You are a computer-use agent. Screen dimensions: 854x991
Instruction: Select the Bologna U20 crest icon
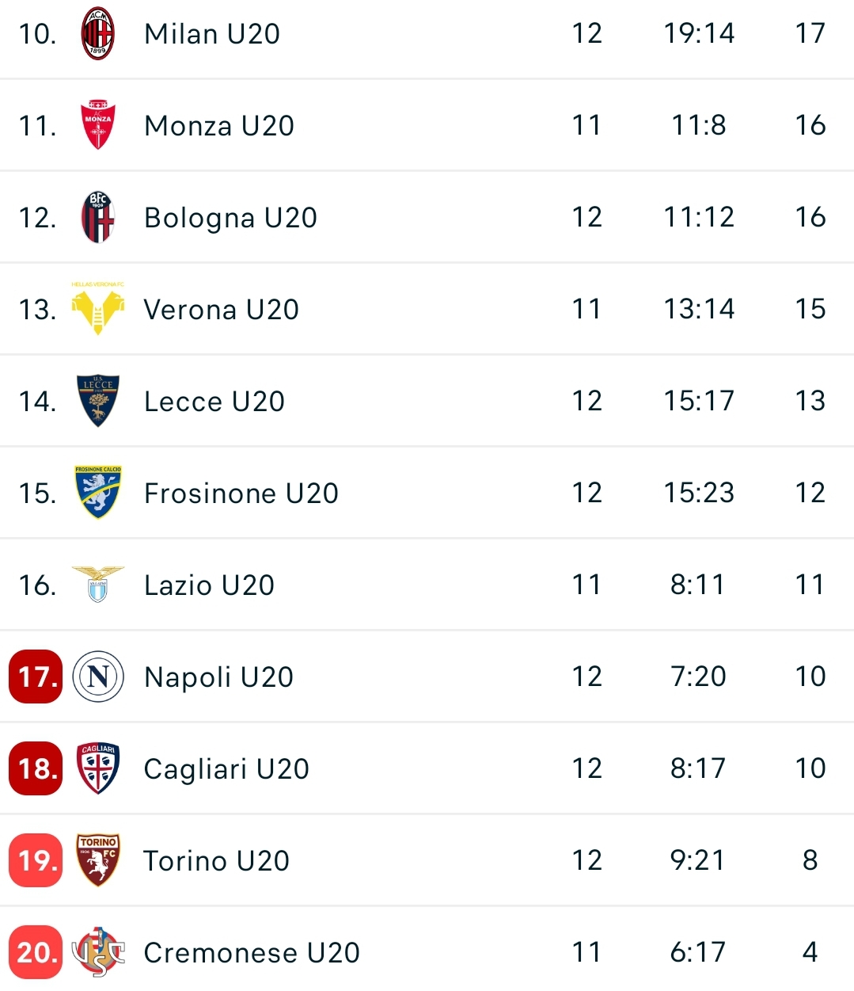(x=98, y=217)
